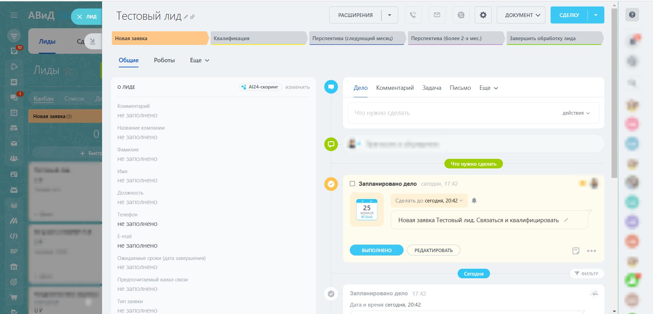Switch to Канбан view in background
Viewport: 653px width, 314px height.
point(44,99)
